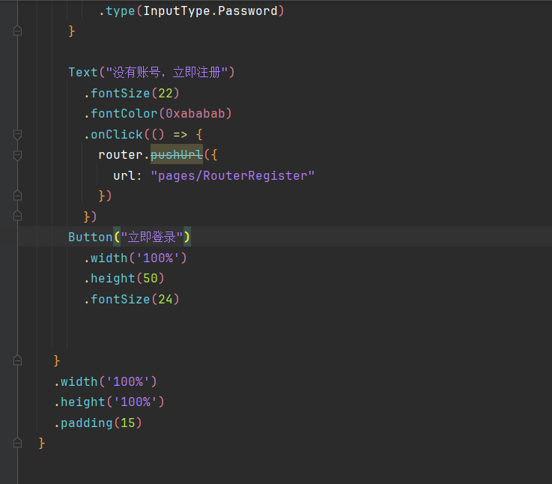Click the fold end marker beside the brace under InputType.Password
Viewport: 552px width, 484px height.
[17, 31]
